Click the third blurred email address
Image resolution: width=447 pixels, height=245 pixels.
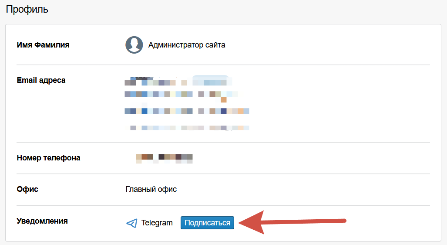point(187,111)
